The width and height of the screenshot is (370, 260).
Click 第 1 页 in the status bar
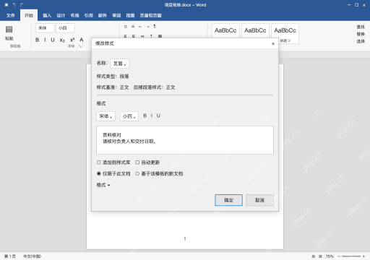coord(10,256)
